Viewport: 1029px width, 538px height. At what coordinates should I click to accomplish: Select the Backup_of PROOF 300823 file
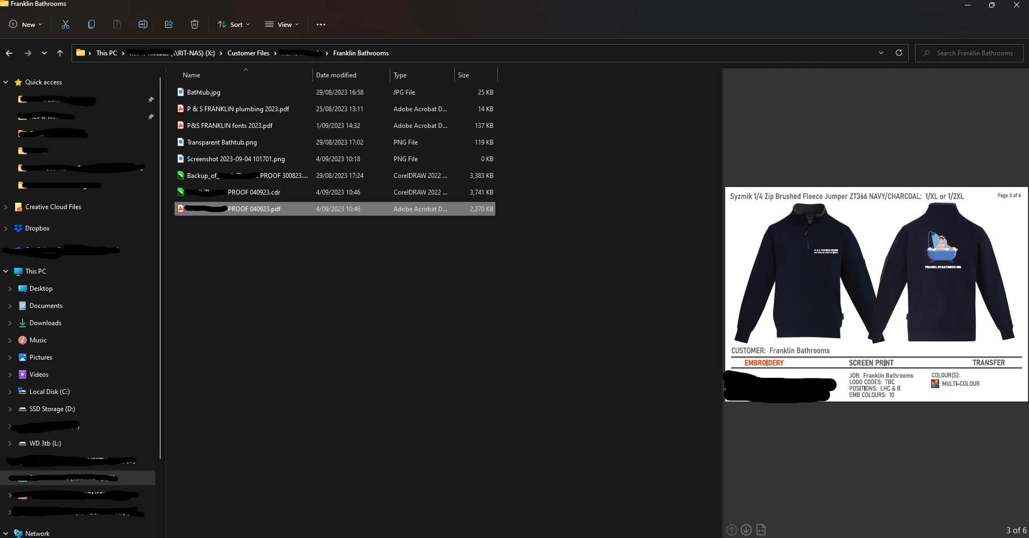point(335,175)
